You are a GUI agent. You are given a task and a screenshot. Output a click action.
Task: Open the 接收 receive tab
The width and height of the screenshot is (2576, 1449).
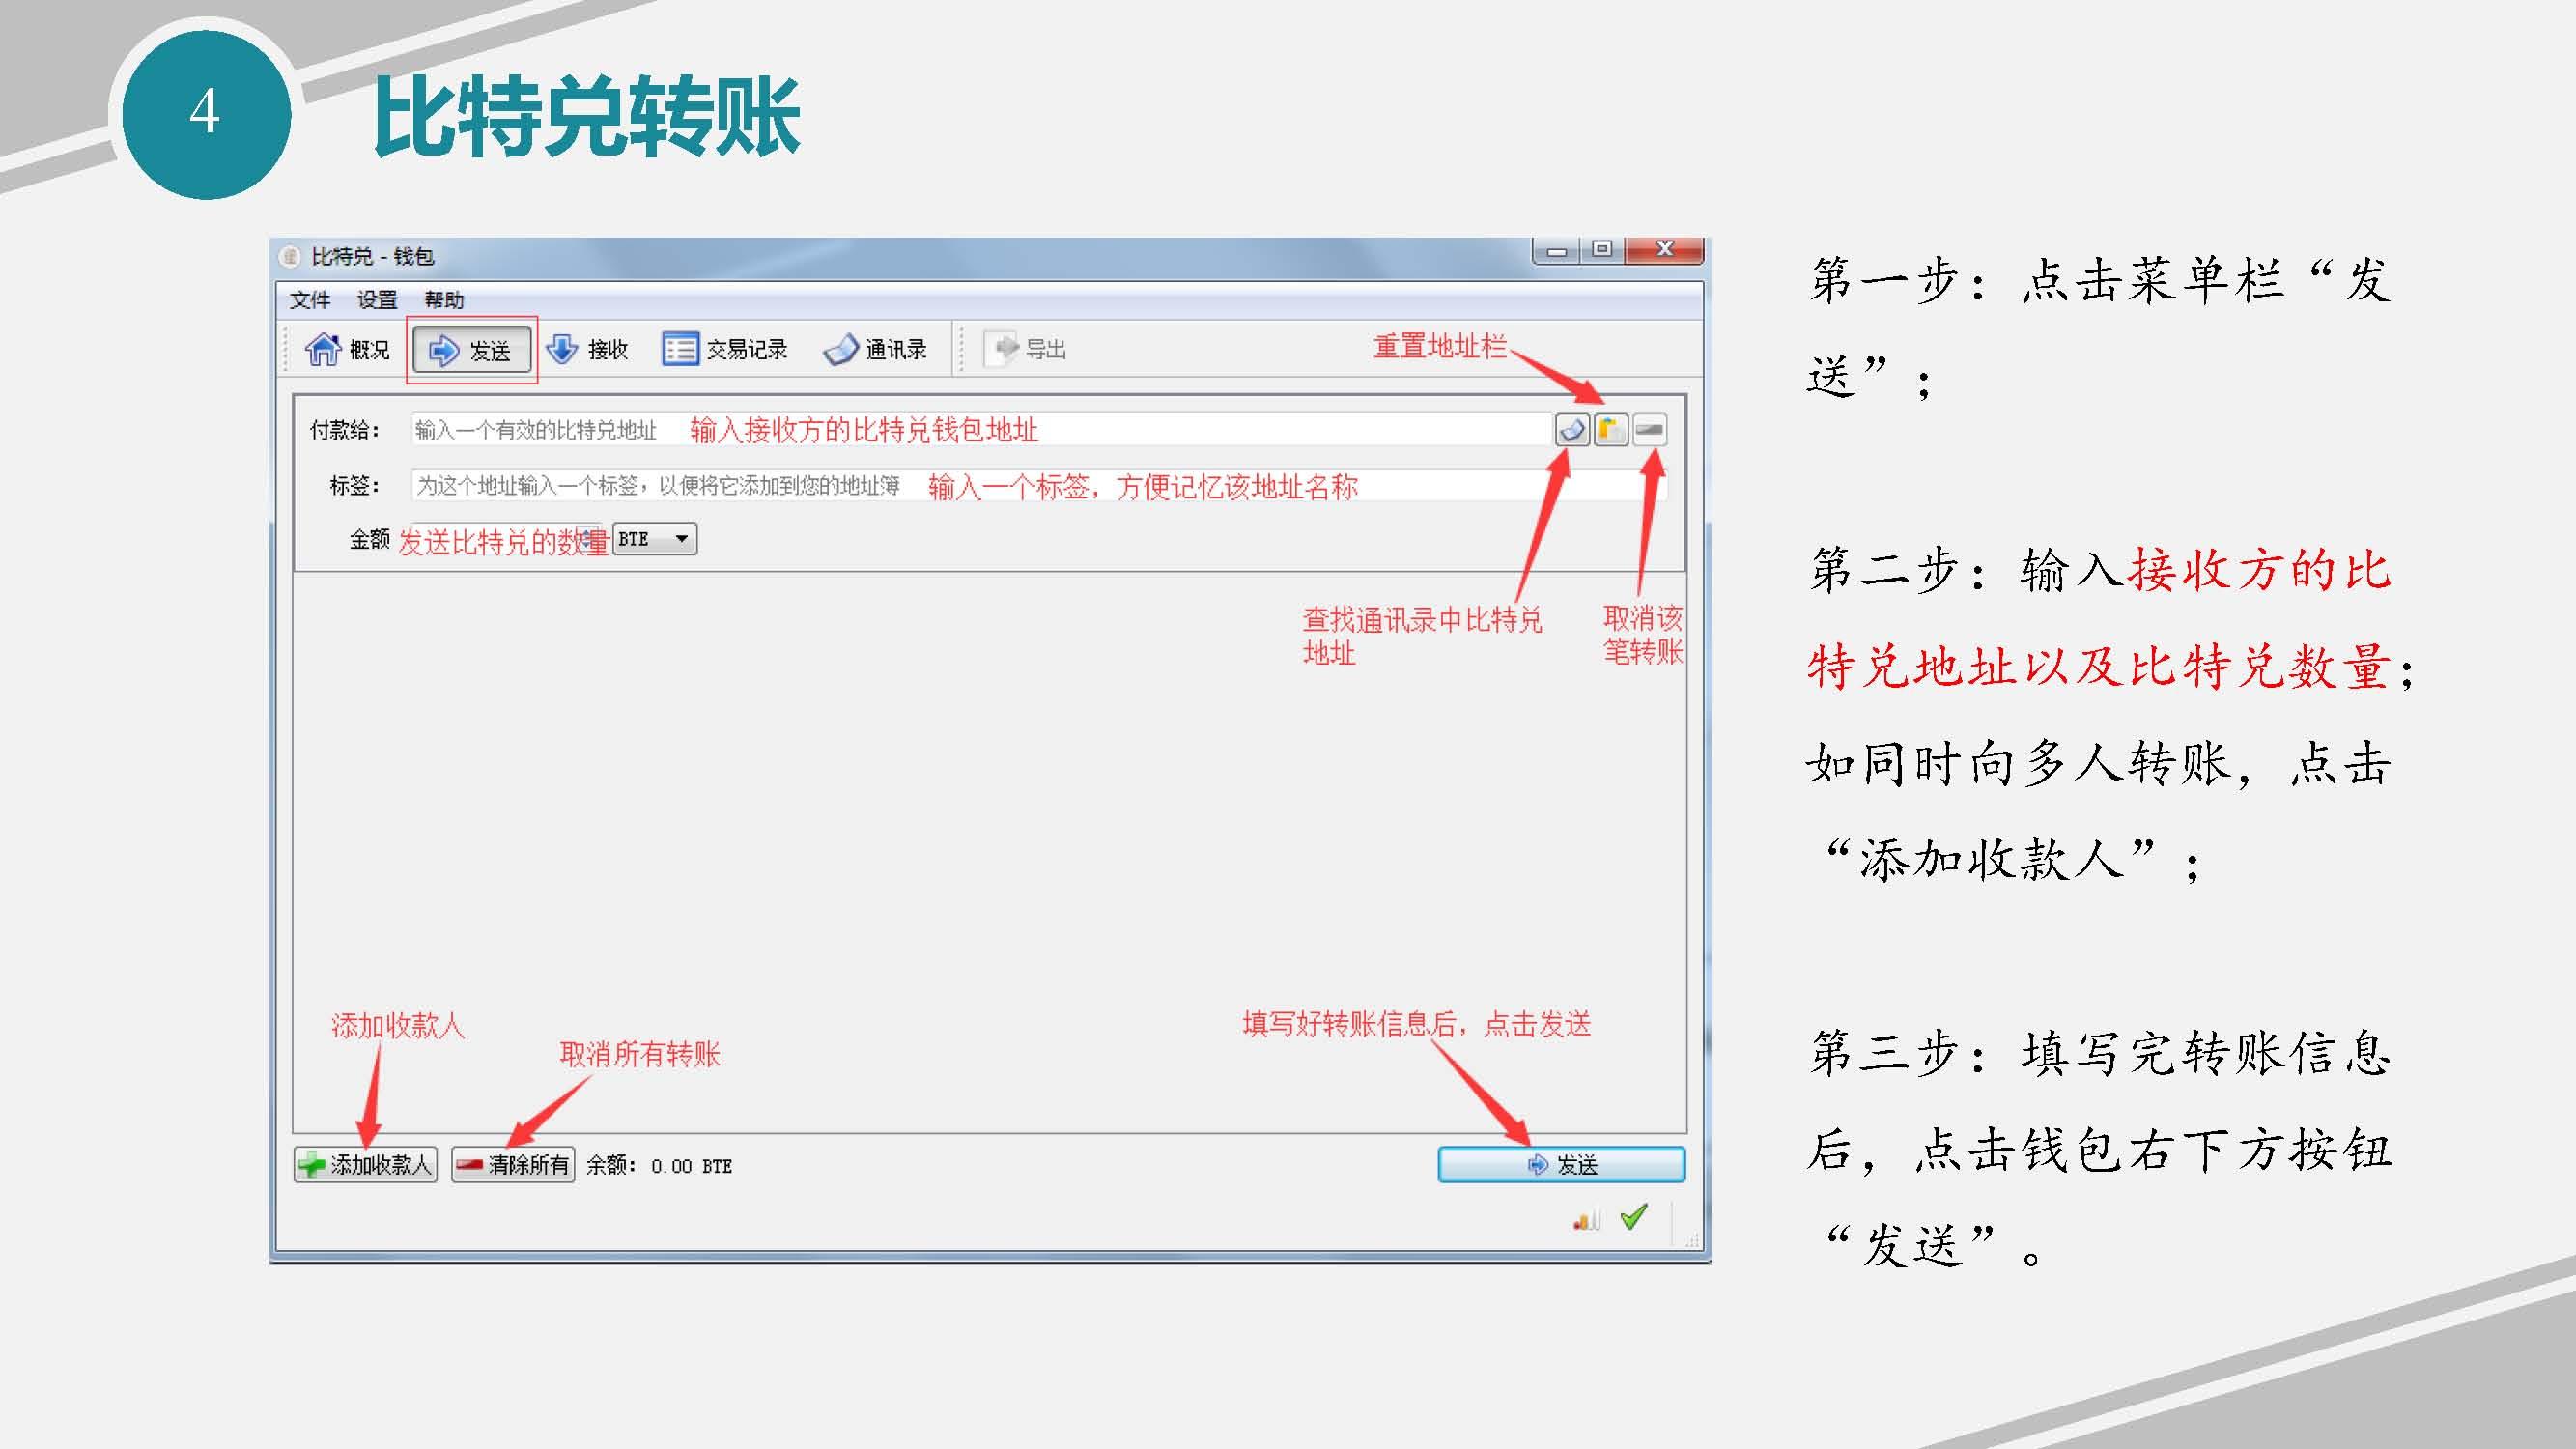(x=588, y=349)
